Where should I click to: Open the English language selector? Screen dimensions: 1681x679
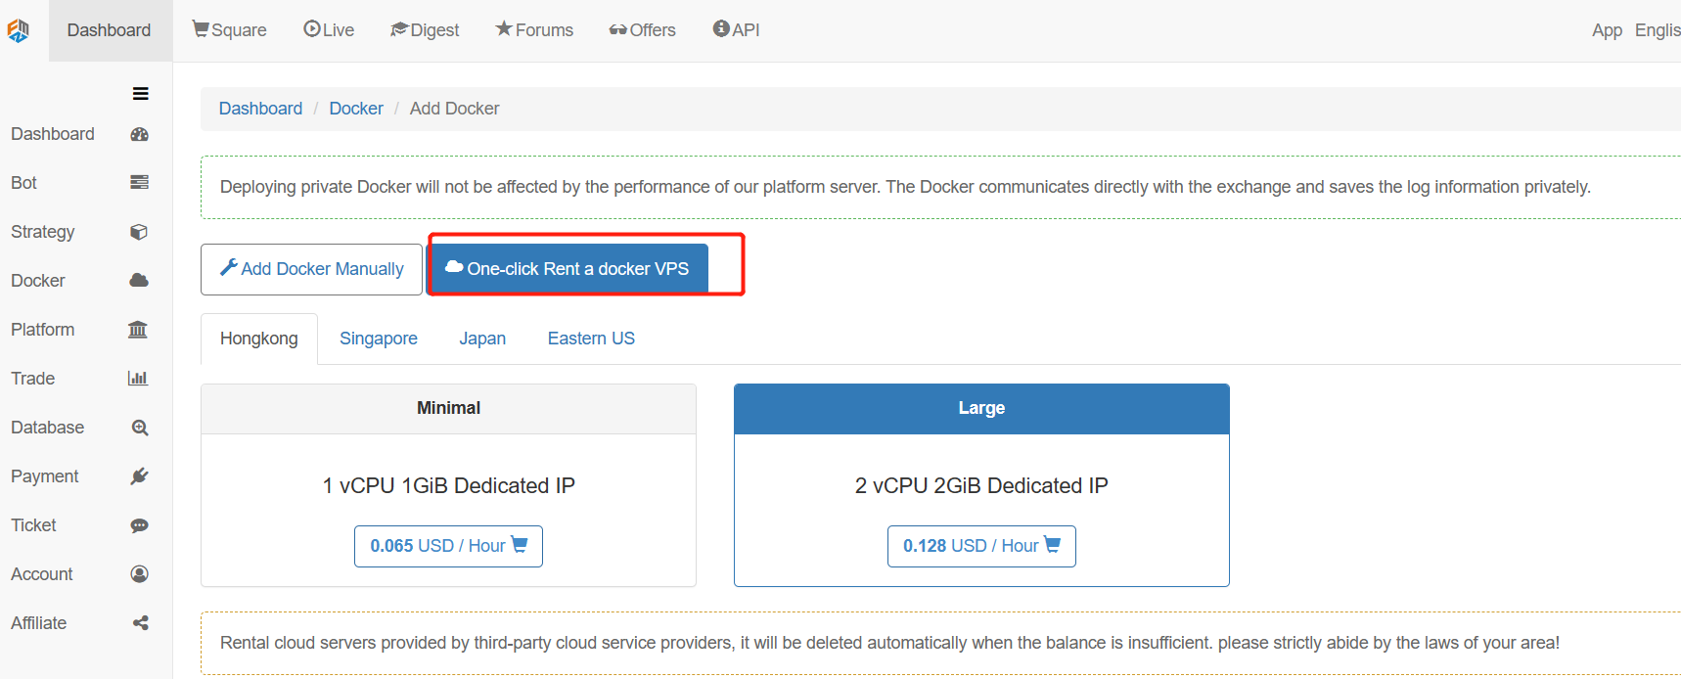(1658, 30)
